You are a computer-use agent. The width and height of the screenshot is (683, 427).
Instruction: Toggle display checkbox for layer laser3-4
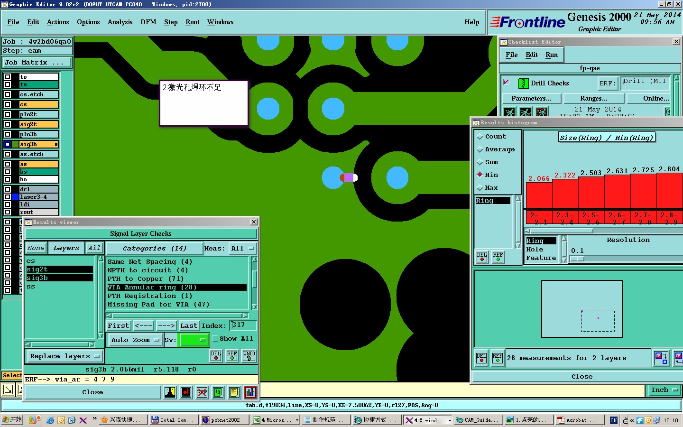coord(8,197)
